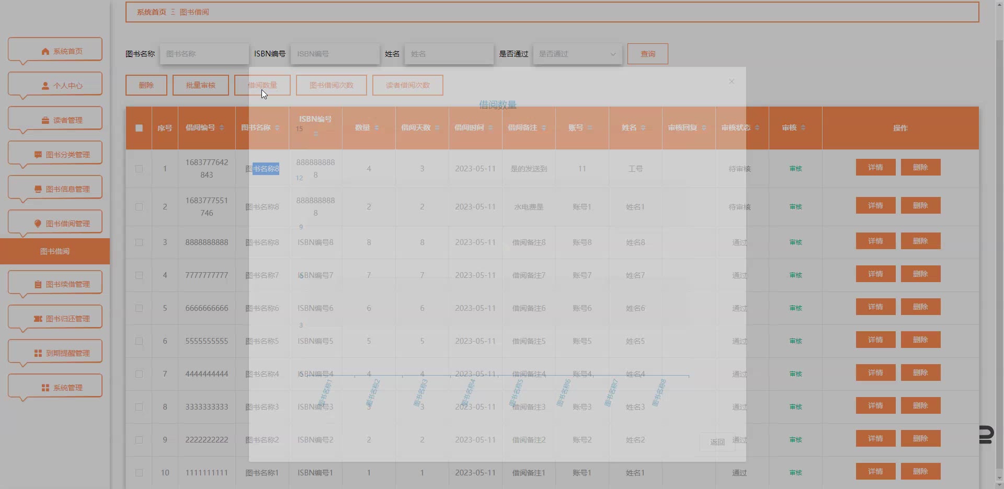Click the icon beside 图书信息管理

[x=38, y=189]
